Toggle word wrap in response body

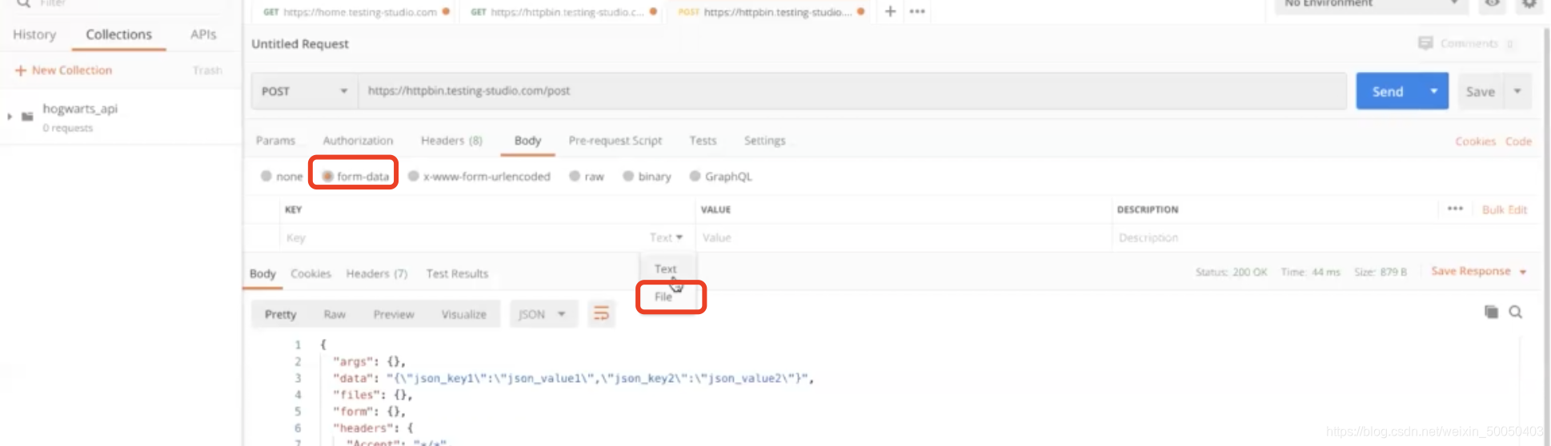pos(601,314)
